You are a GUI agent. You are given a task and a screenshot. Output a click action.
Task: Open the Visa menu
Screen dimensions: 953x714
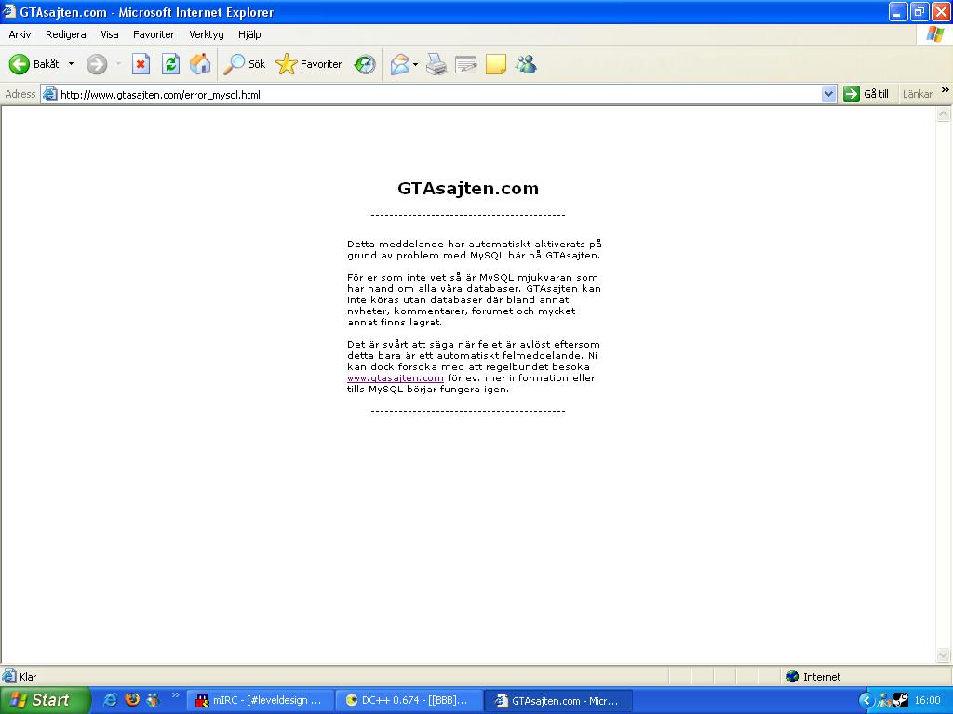click(110, 34)
